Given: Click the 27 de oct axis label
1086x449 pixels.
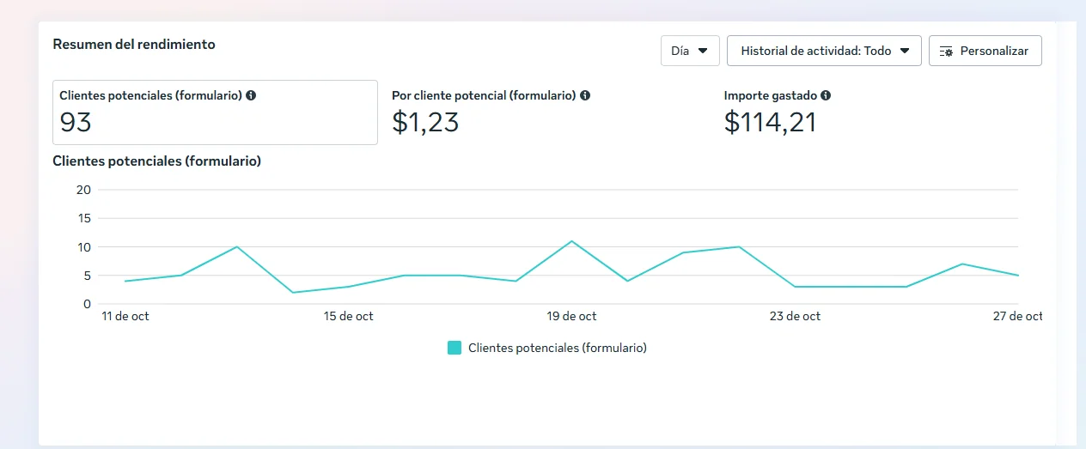Looking at the screenshot, I should (x=1018, y=316).
